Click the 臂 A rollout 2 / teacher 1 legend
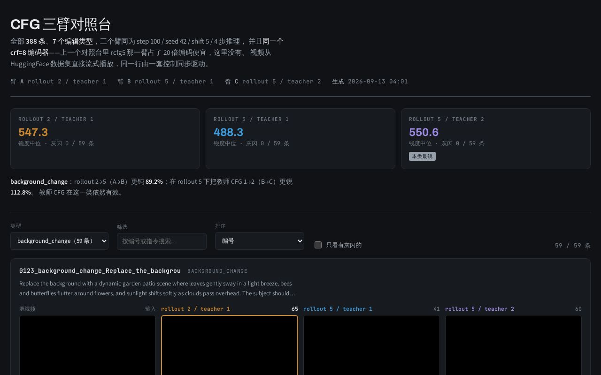This screenshot has height=375, width=601. tap(58, 82)
